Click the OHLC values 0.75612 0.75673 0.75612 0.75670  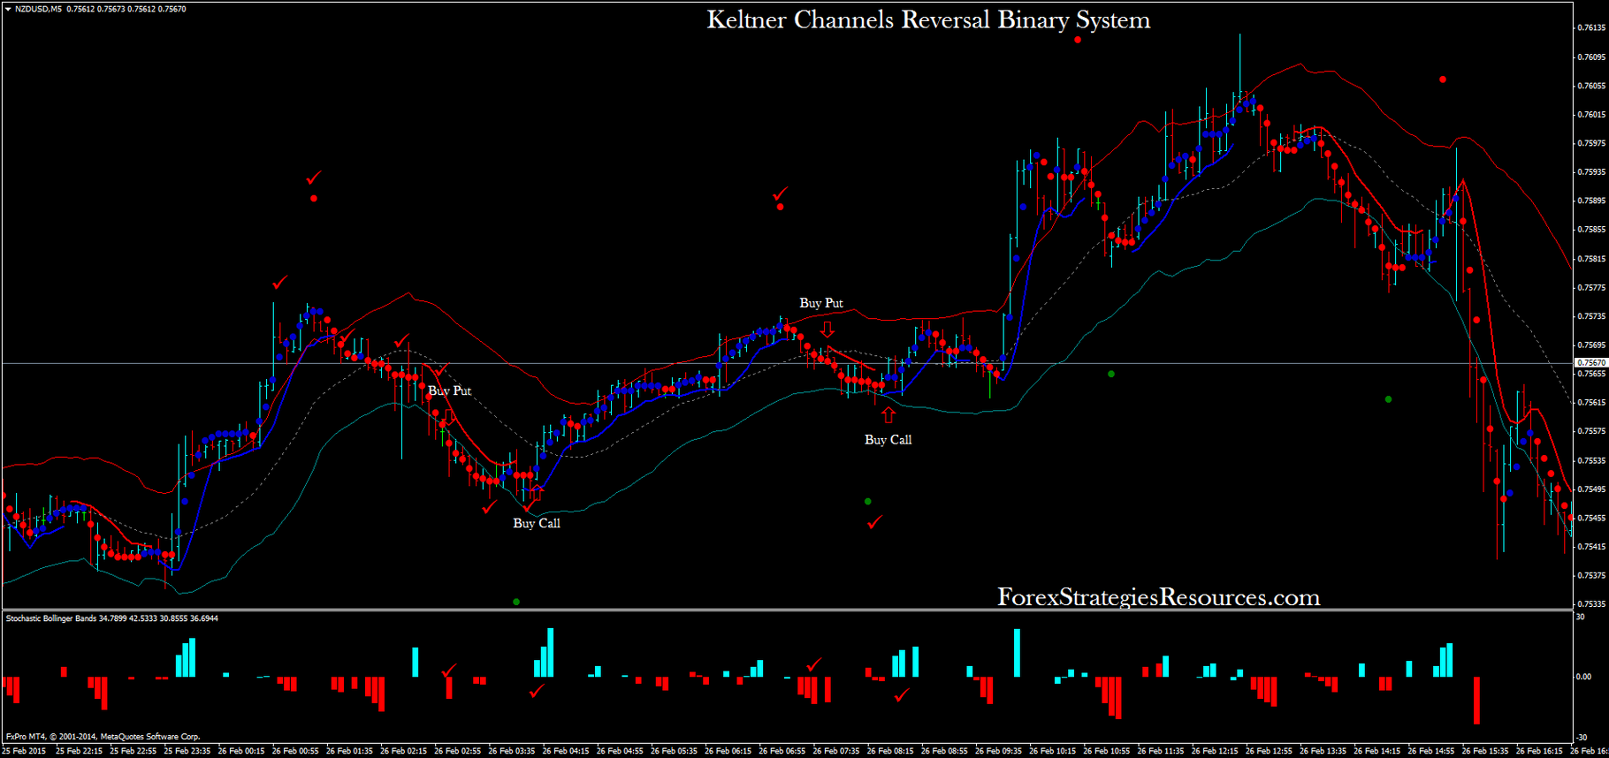click(x=126, y=9)
